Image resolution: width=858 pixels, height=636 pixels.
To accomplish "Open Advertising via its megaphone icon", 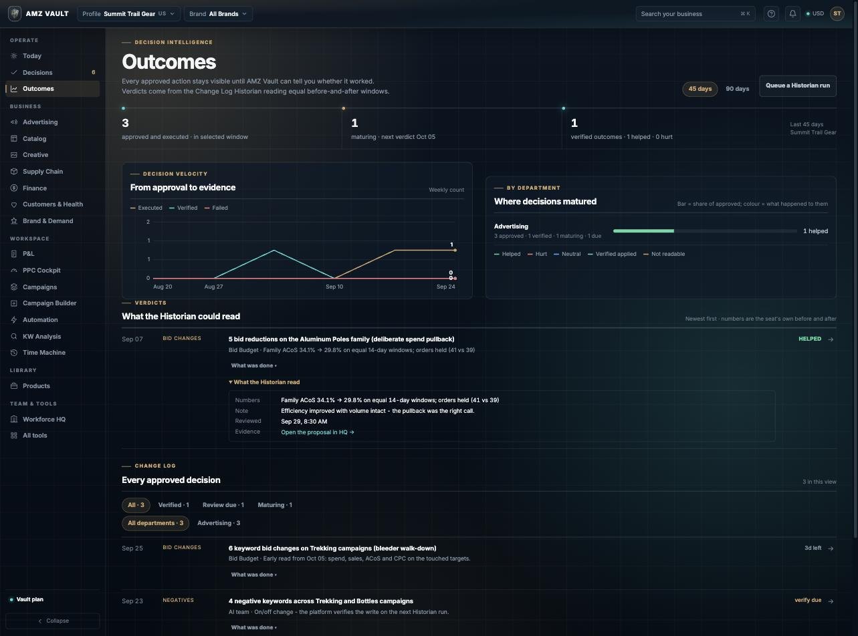I will [14, 122].
